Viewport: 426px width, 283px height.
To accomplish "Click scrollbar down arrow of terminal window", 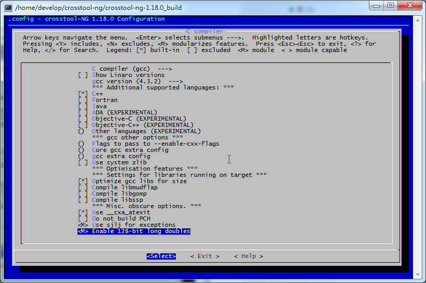I will (418, 275).
